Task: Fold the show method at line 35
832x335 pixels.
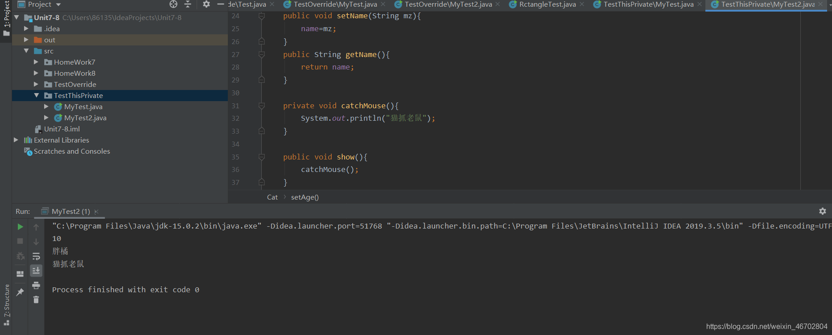Action: point(262,157)
